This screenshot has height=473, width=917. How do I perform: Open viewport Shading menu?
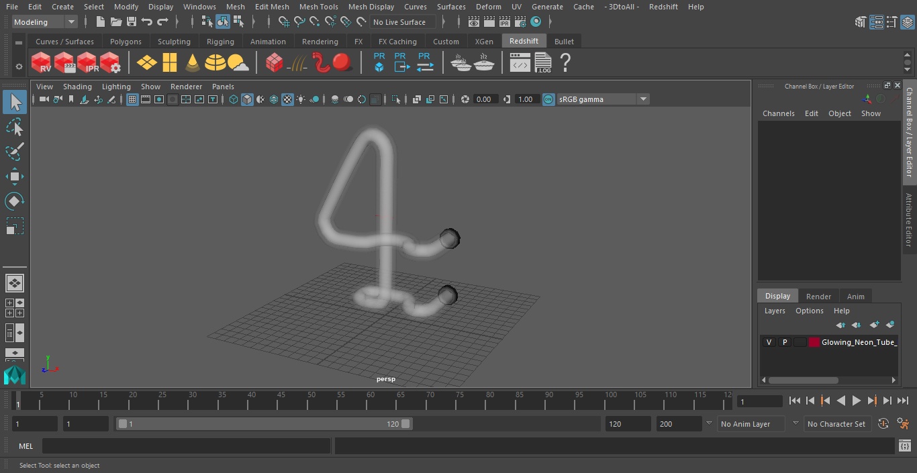click(x=77, y=87)
